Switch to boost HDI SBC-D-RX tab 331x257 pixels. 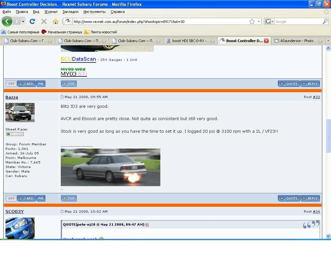[190, 41]
